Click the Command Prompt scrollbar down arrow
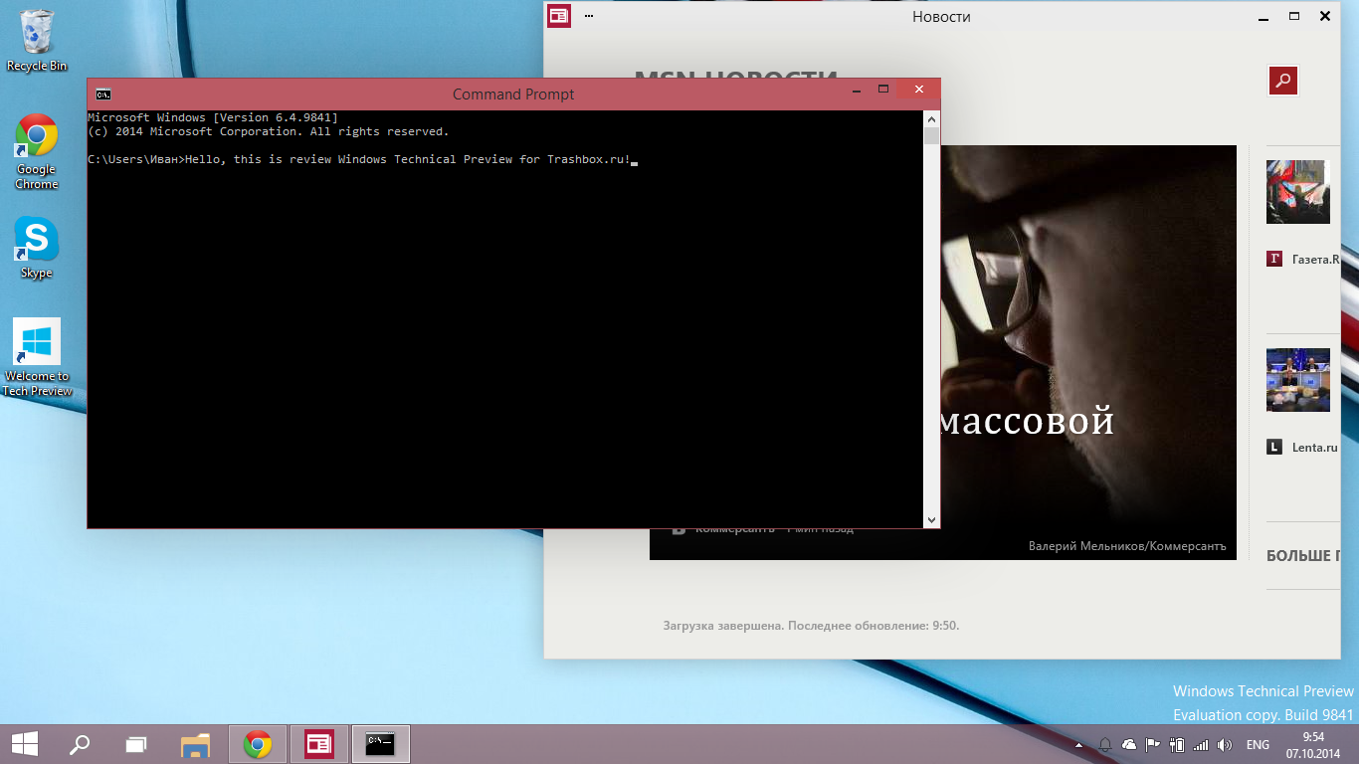The width and height of the screenshot is (1359, 764). [x=931, y=519]
